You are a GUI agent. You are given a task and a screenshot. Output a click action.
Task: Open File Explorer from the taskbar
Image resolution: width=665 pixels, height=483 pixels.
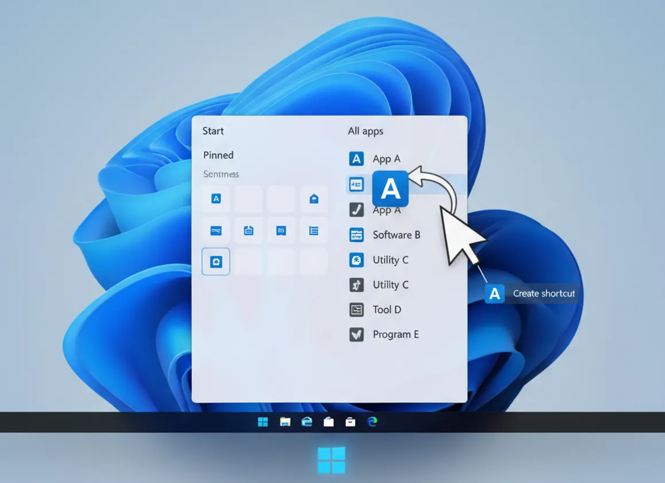pyautogui.click(x=285, y=422)
